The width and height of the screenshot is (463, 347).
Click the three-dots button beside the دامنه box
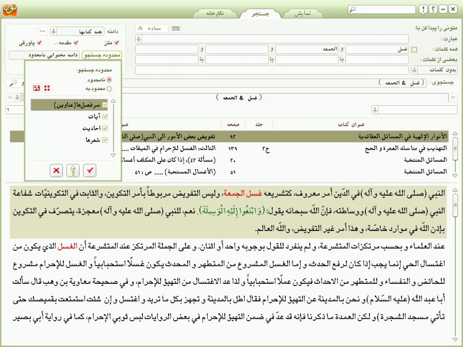tap(43, 31)
